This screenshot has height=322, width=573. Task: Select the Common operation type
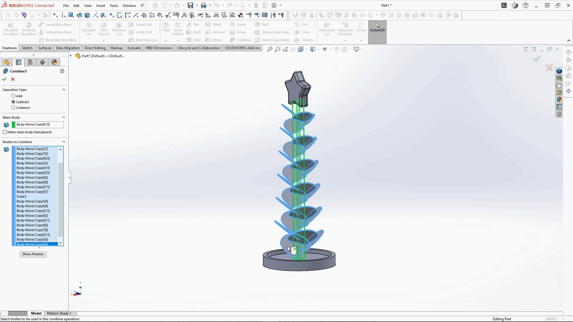click(x=13, y=108)
